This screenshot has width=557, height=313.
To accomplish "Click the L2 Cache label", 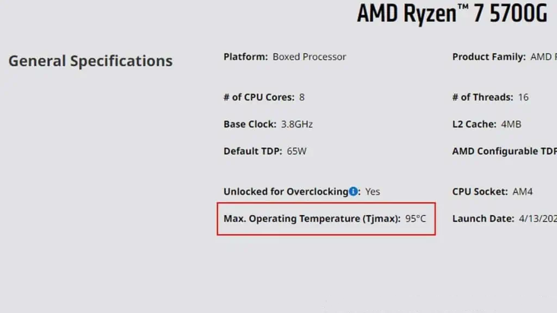I will (x=474, y=124).
